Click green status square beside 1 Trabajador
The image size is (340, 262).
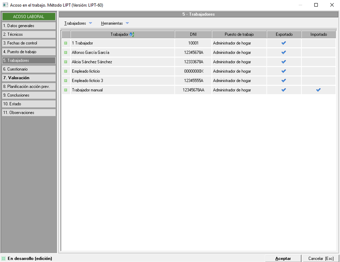[66, 43]
